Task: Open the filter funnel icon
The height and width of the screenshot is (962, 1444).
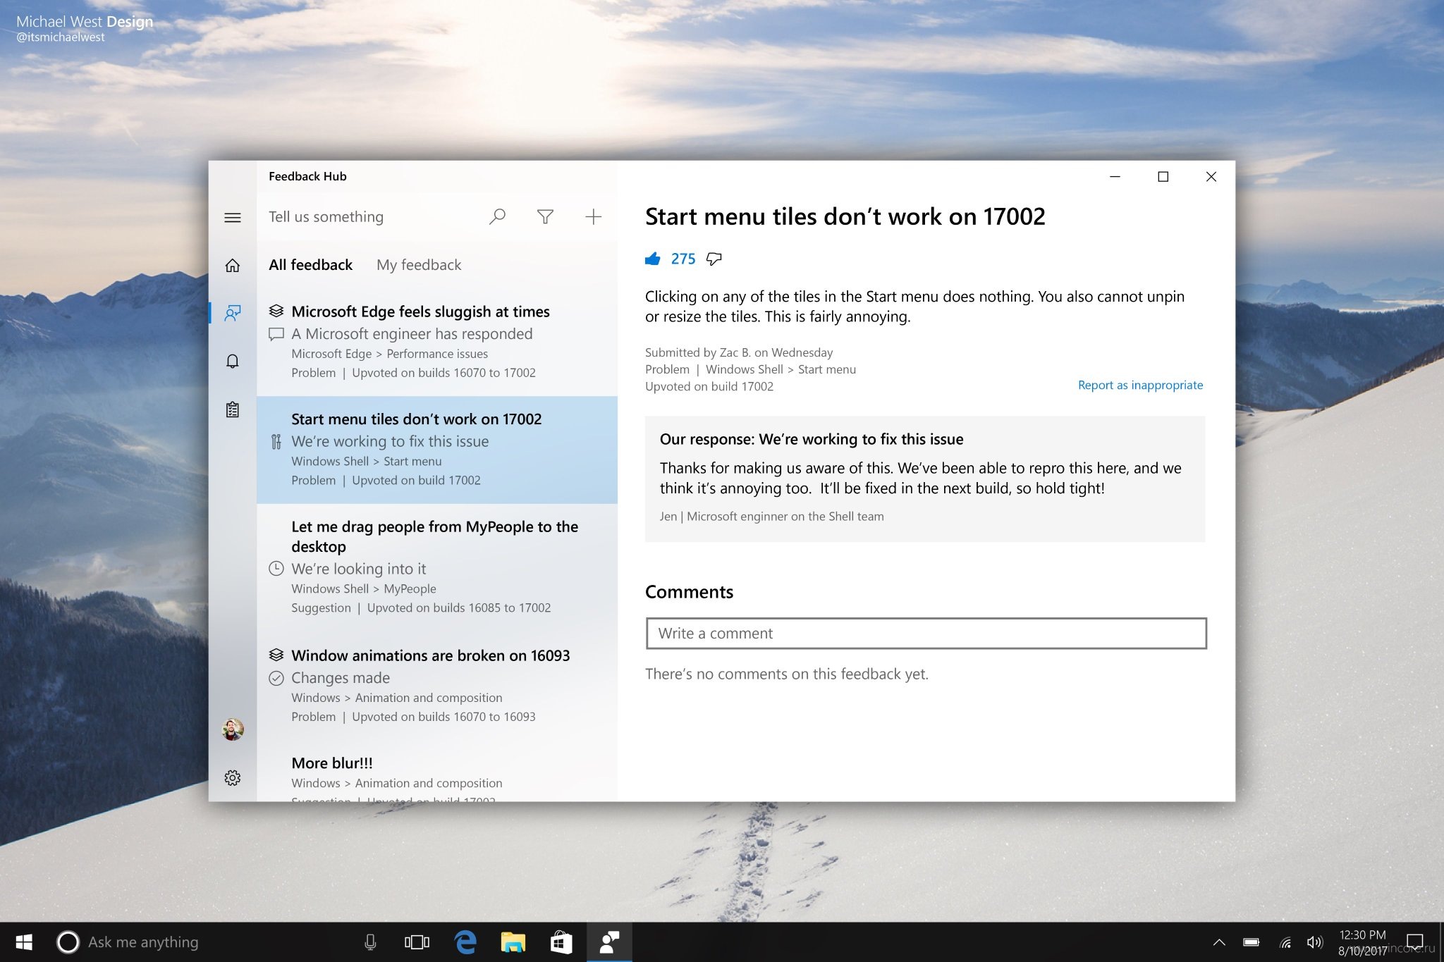Action: pyautogui.click(x=545, y=217)
